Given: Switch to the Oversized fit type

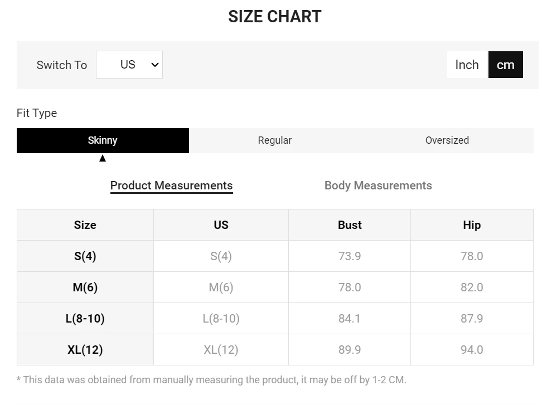Looking at the screenshot, I should click(447, 140).
